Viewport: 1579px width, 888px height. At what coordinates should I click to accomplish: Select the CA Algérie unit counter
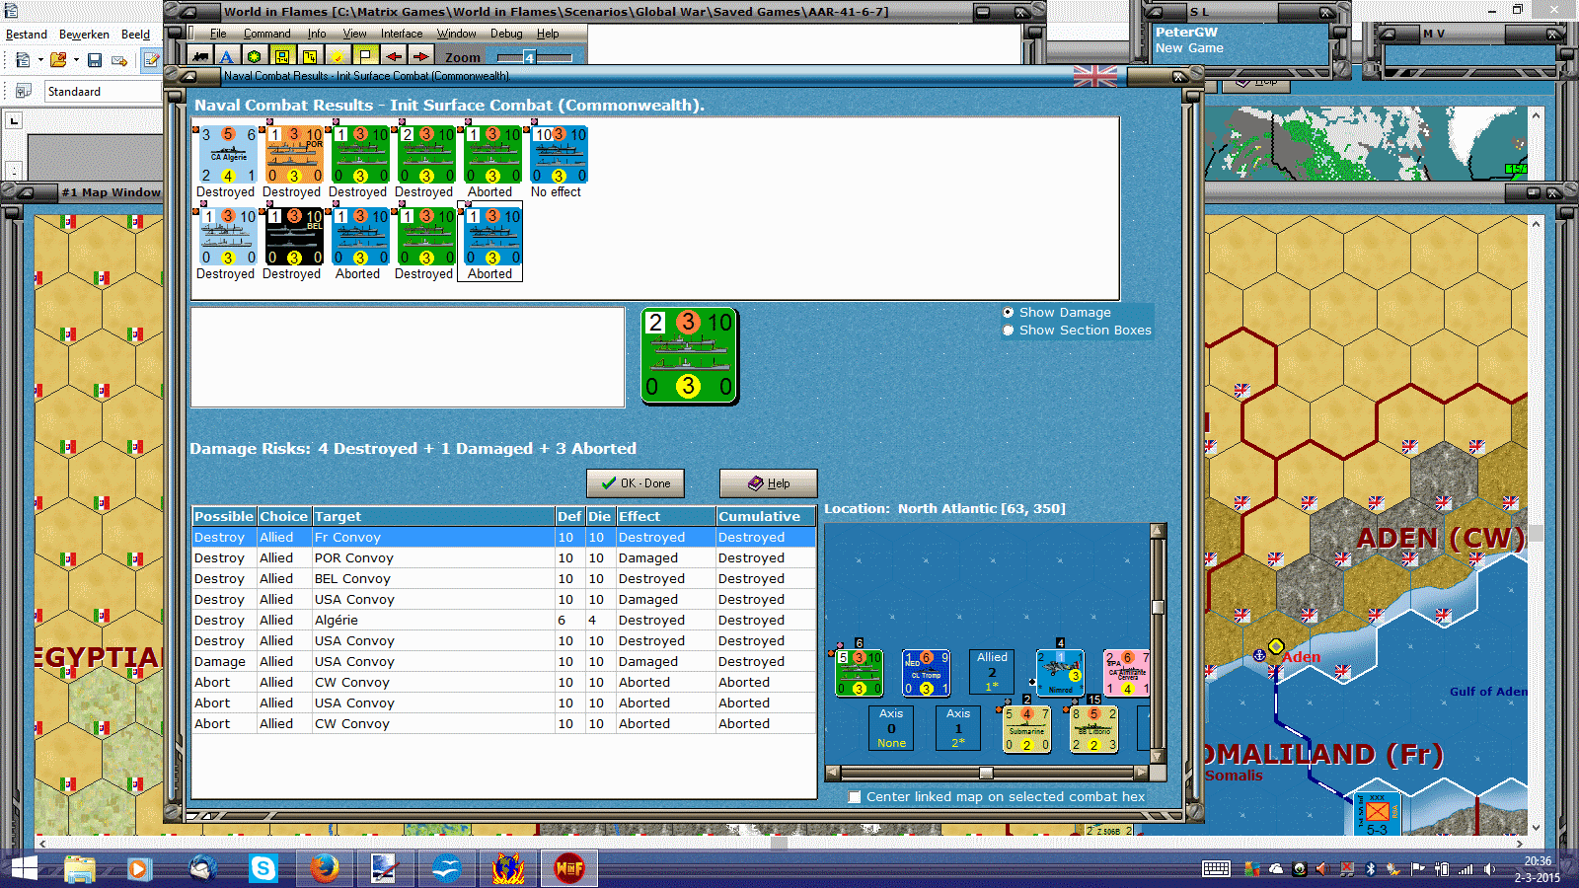tap(228, 154)
